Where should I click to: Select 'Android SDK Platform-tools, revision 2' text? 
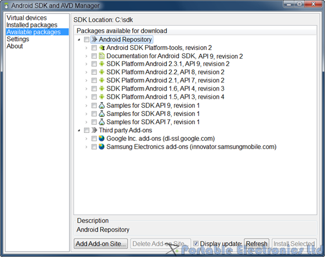[159, 48]
